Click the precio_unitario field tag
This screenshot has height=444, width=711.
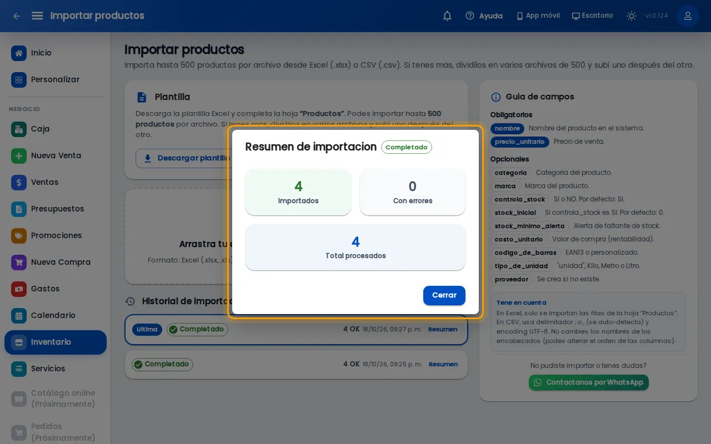(x=519, y=142)
